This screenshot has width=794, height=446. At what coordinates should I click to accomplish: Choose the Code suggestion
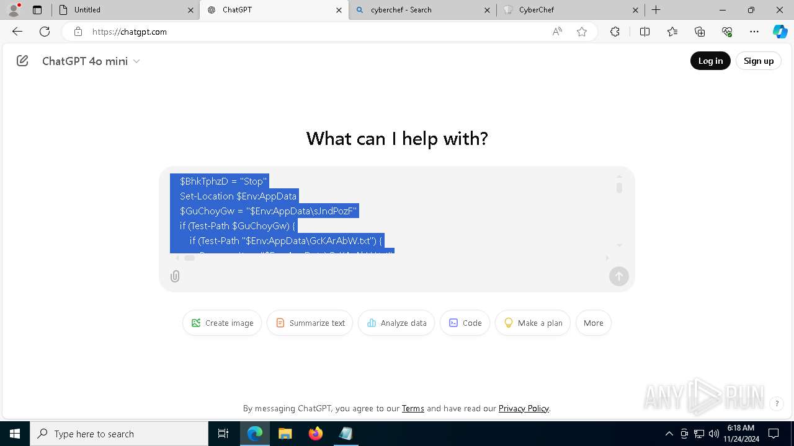(465, 323)
